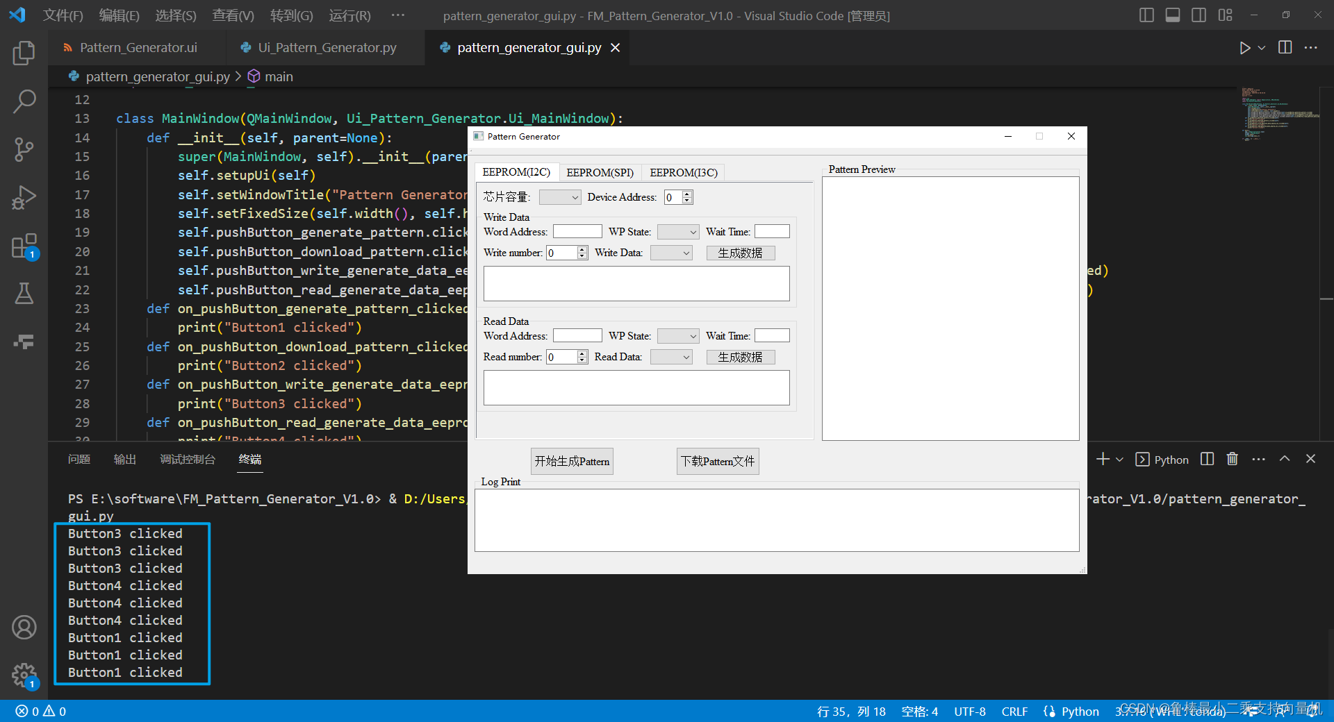Click the 下载Pattern文件 button
This screenshot has width=1334, height=722.
coord(717,461)
